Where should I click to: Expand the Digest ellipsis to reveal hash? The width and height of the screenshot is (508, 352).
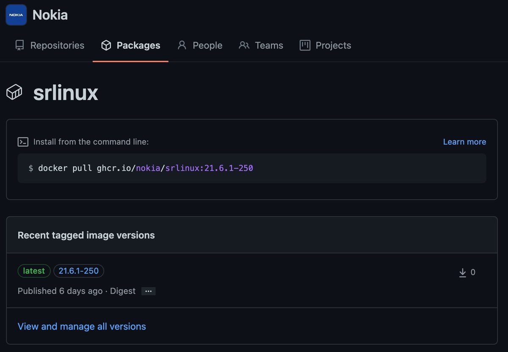click(x=148, y=291)
